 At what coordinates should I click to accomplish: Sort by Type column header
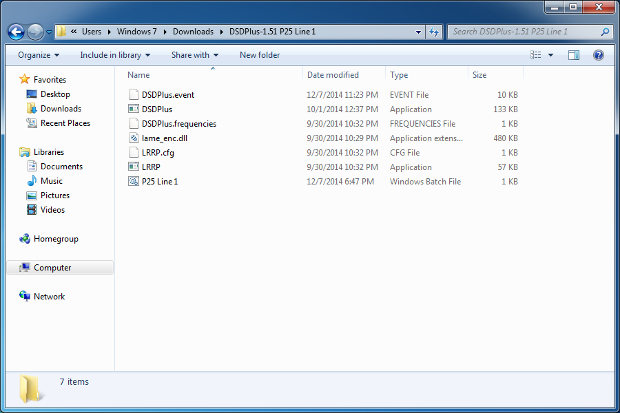[x=399, y=75]
